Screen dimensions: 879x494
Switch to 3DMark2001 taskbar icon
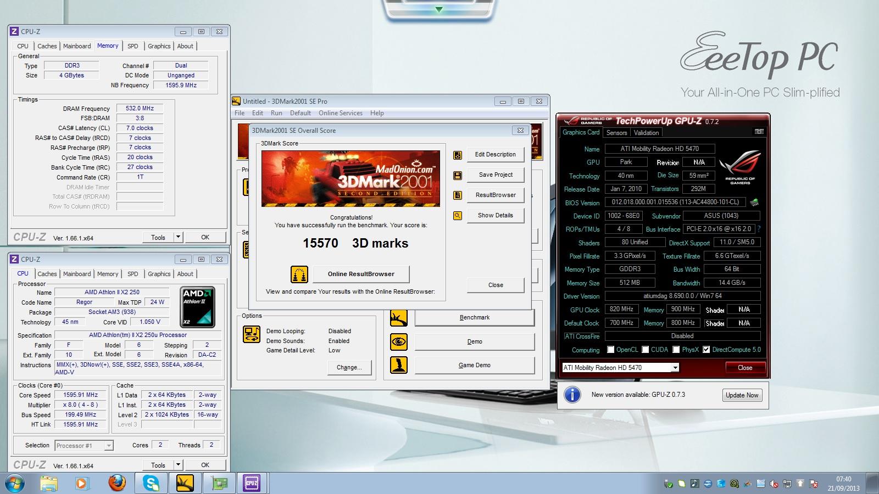tap(185, 483)
